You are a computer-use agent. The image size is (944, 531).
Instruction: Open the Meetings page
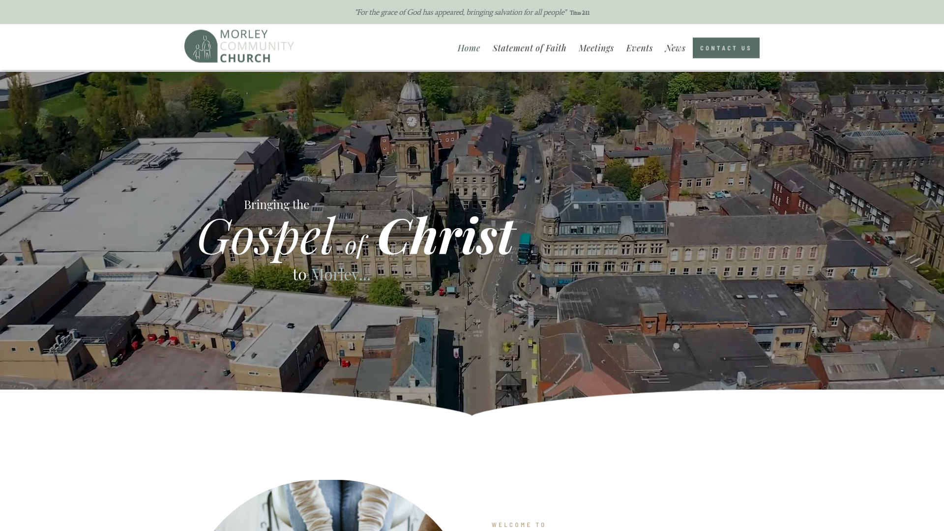click(596, 48)
